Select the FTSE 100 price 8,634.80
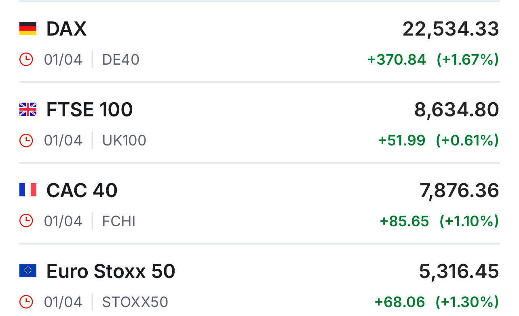 [456, 110]
